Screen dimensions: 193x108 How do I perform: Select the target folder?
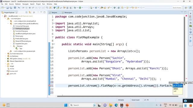tap(12, 66)
